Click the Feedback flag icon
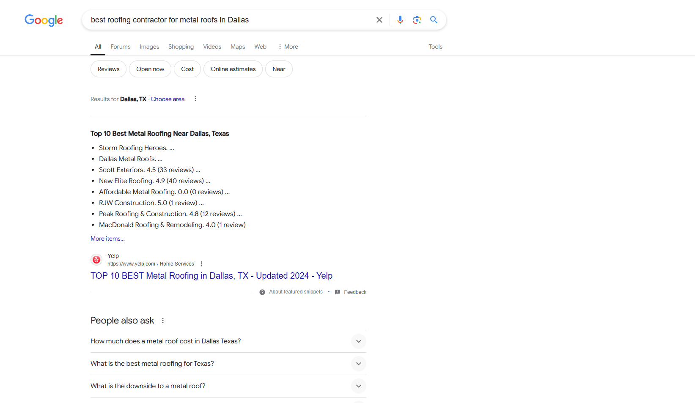695x403 pixels. pyautogui.click(x=338, y=292)
